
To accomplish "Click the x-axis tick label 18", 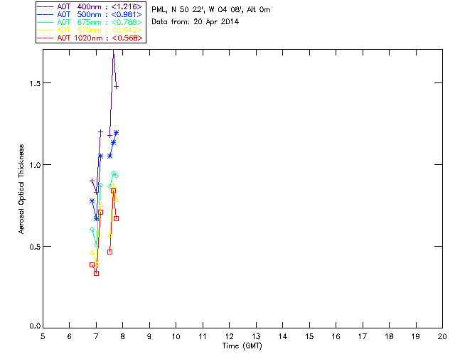I will (x=389, y=336).
